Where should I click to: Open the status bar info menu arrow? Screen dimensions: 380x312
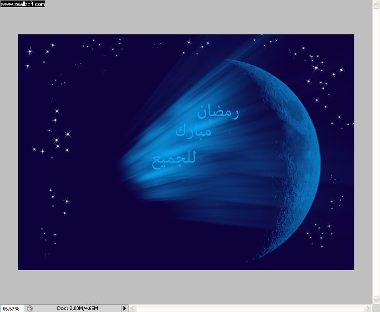click(124, 308)
